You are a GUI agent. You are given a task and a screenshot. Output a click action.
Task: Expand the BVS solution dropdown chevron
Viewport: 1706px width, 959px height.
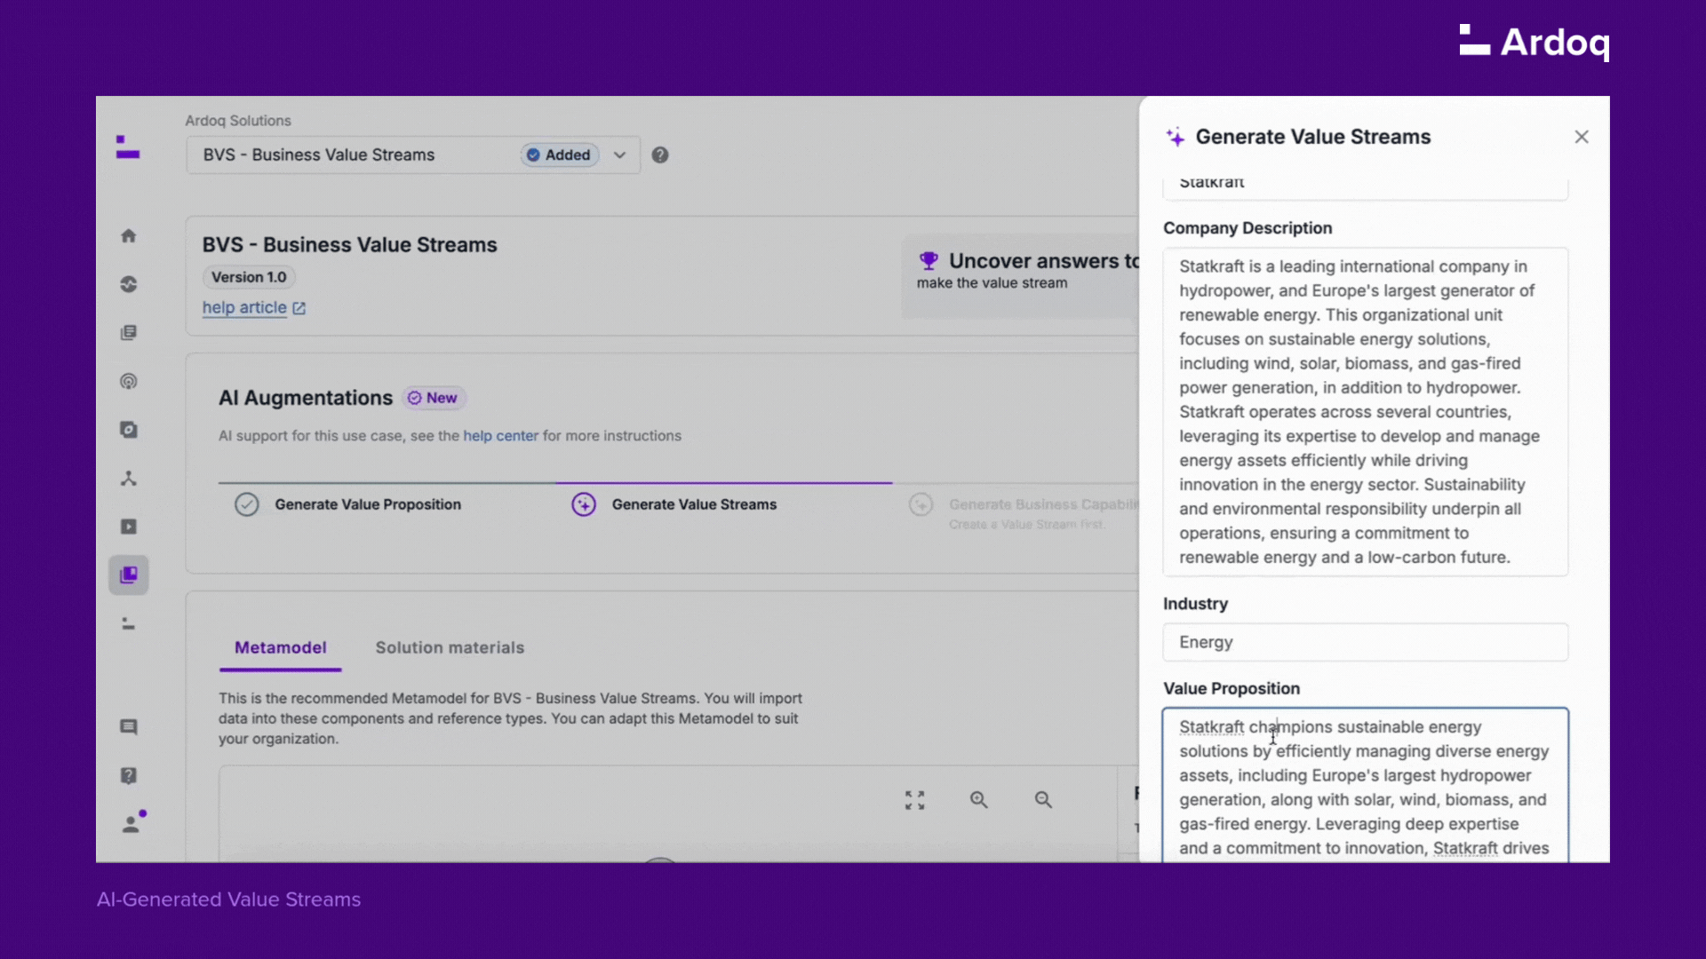tap(619, 155)
